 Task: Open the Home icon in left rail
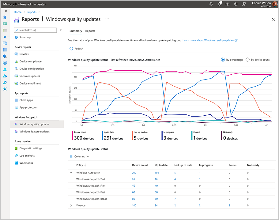[x=5, y=17]
